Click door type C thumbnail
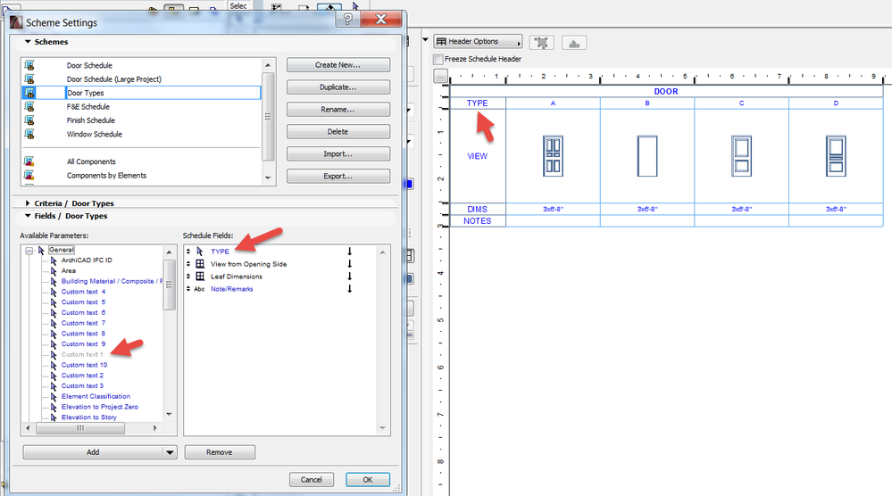The width and height of the screenshot is (892, 496). pyautogui.click(x=741, y=156)
